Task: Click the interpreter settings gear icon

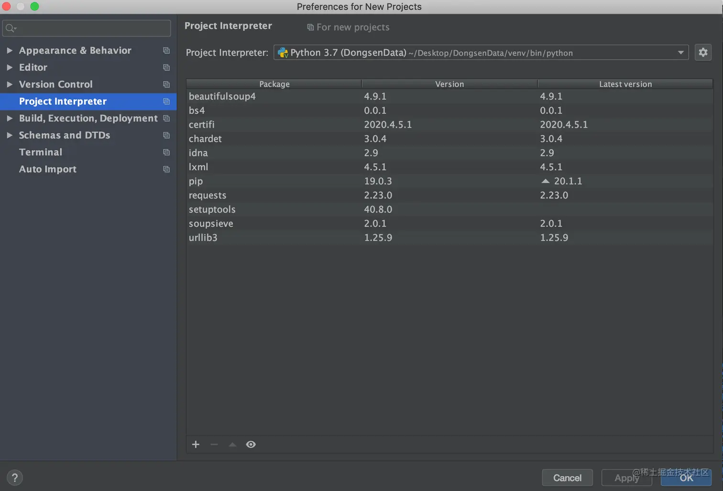Action: pyautogui.click(x=703, y=53)
